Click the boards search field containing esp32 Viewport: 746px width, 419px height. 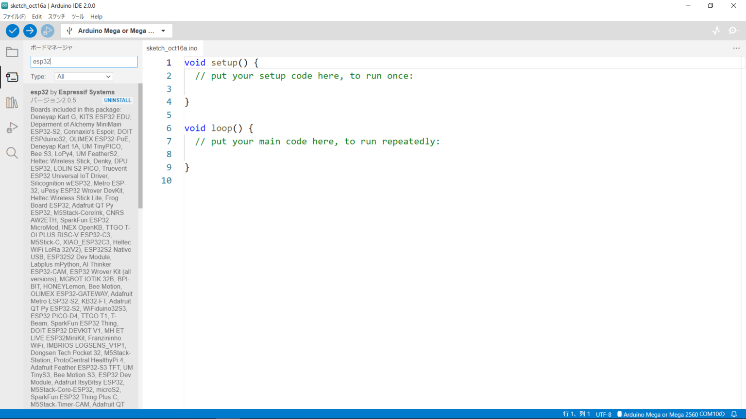tap(84, 62)
